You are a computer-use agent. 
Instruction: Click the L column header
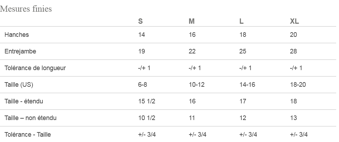tap(241, 21)
